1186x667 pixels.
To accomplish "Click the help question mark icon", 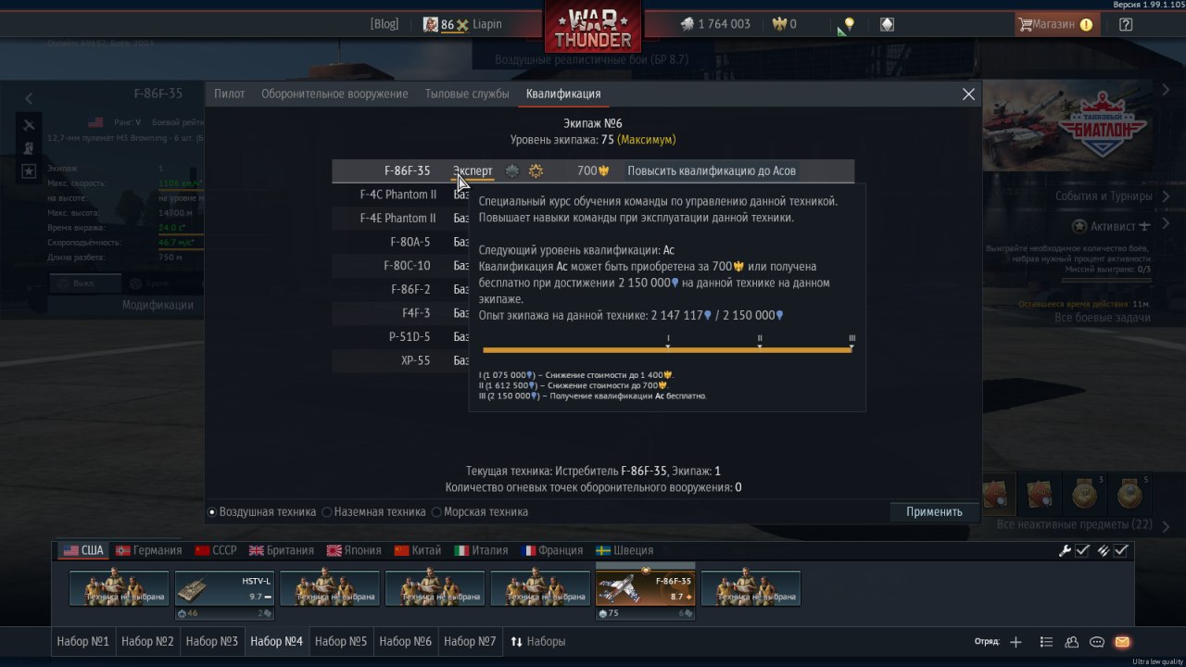I will click(1126, 25).
